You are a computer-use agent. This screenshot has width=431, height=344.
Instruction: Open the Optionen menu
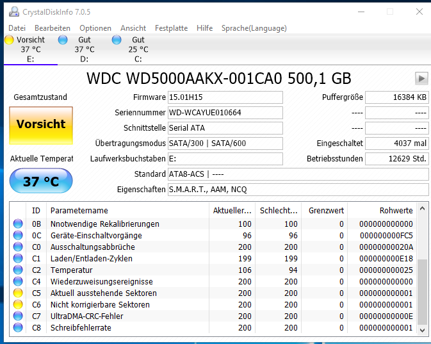95,28
